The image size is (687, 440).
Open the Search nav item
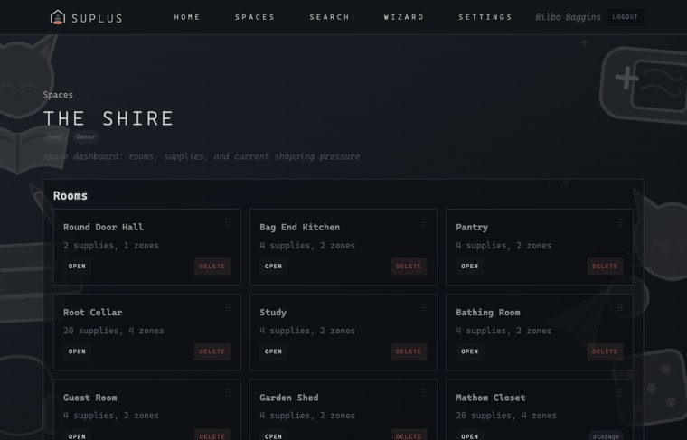tap(329, 17)
